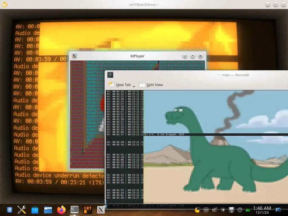The image size is (288, 216).
Task: Open the brightness tray icon
Action: 223,210
